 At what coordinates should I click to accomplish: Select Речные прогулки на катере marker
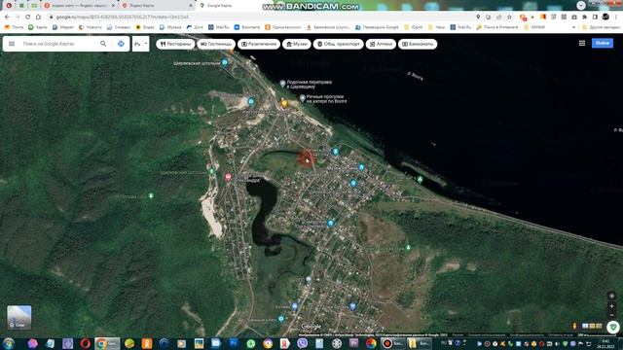[x=303, y=98]
